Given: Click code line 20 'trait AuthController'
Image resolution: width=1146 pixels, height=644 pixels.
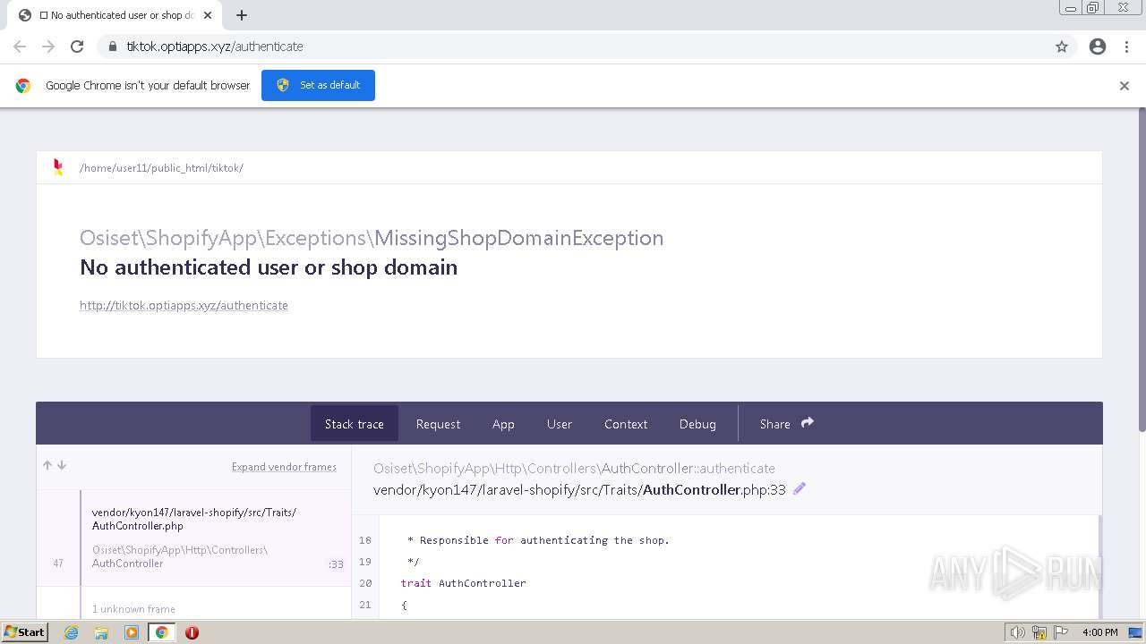Looking at the screenshot, I should pos(464,583).
